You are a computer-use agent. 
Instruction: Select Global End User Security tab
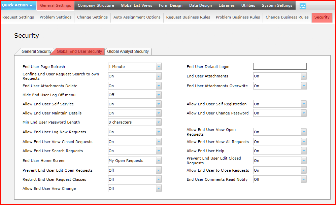79,52
